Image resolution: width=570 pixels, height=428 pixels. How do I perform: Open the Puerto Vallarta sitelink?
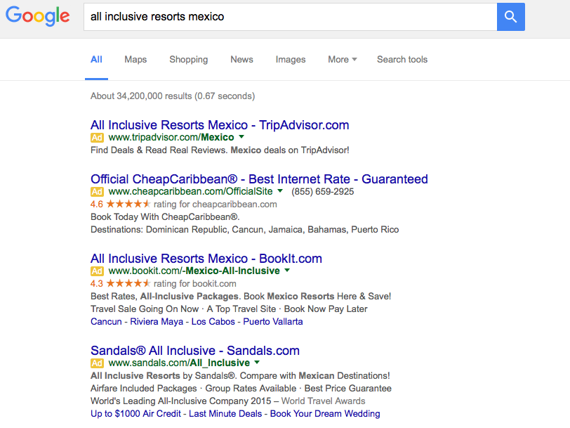pos(273,322)
